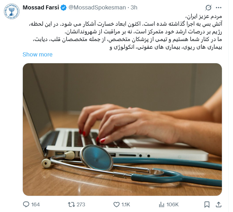Click the reply speech bubble icon
Image resolution: width=233 pixels, height=212 pixels.
coord(26,204)
